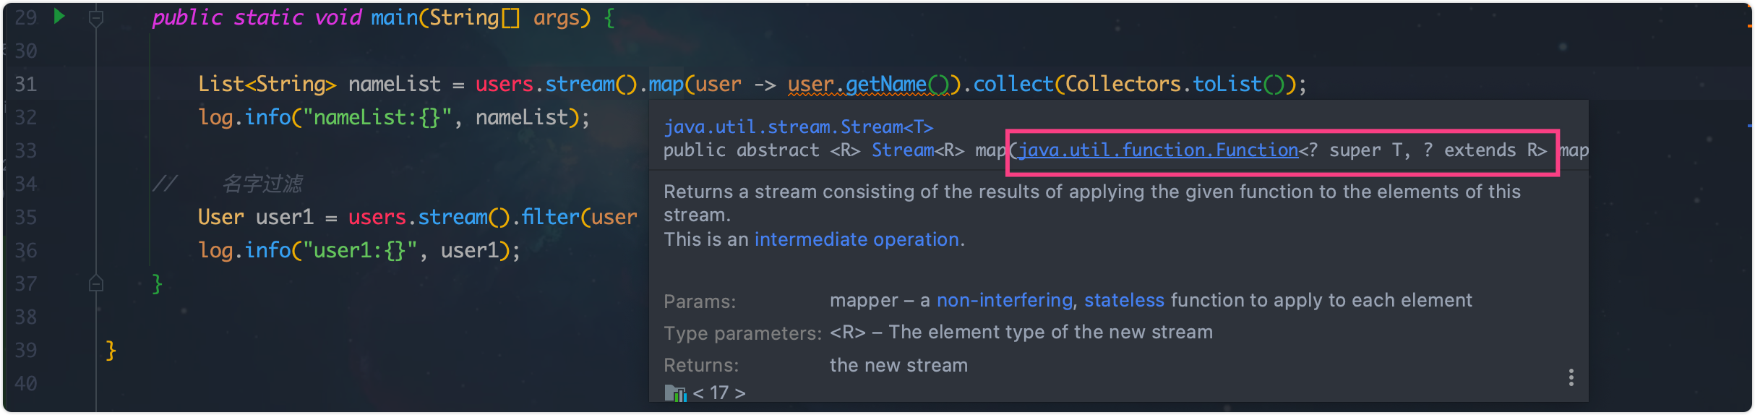Collapse main method with the line 29 fold marker
The width and height of the screenshot is (1755, 415).
click(x=95, y=18)
